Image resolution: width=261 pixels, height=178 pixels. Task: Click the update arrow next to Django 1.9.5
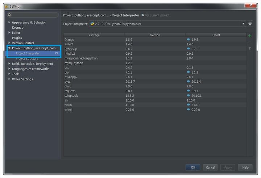pos(188,39)
